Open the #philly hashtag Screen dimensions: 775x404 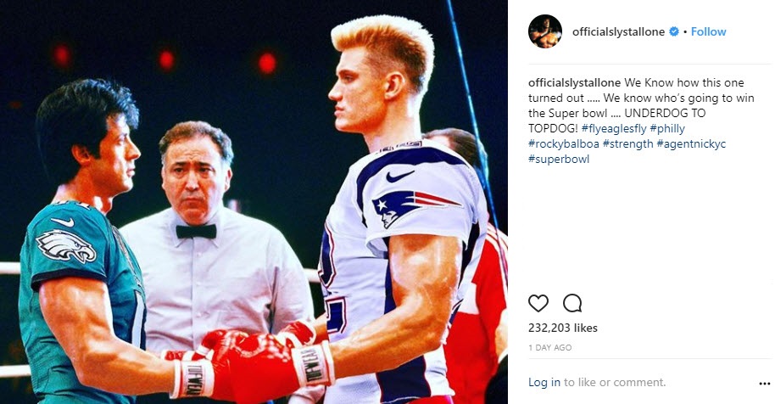667,128
